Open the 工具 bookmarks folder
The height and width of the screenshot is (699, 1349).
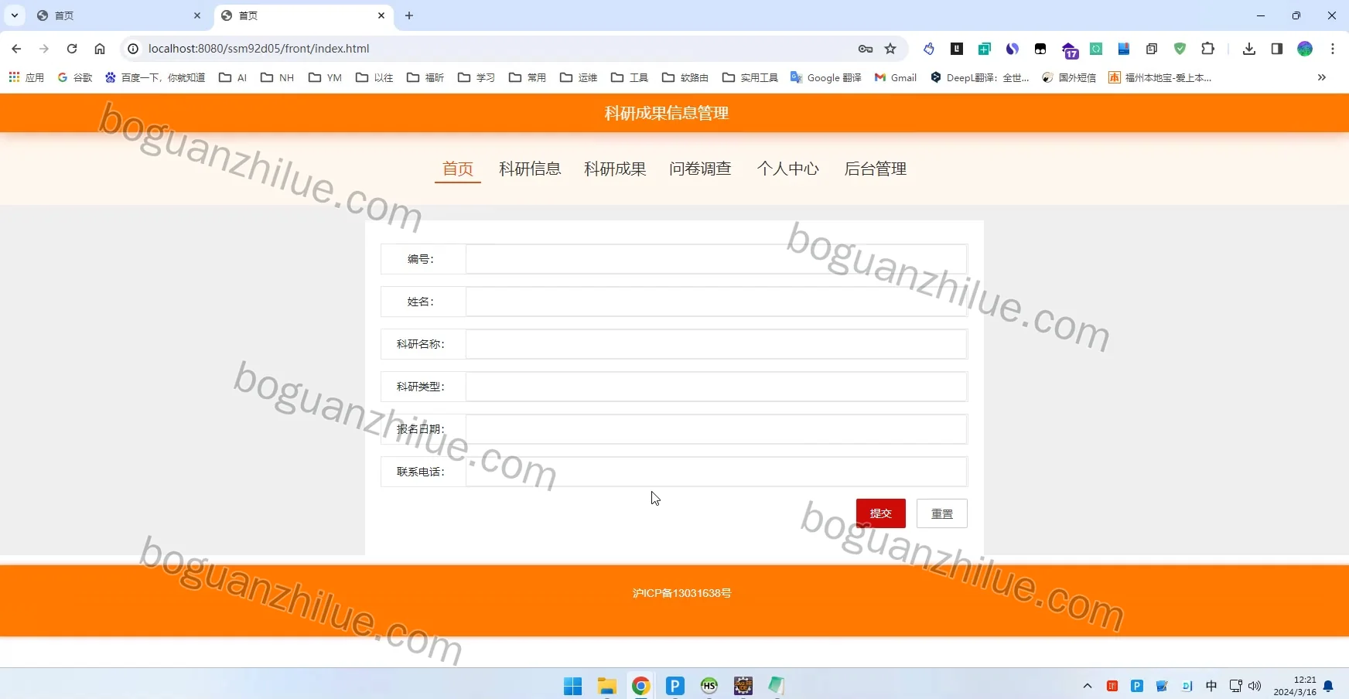click(x=630, y=77)
